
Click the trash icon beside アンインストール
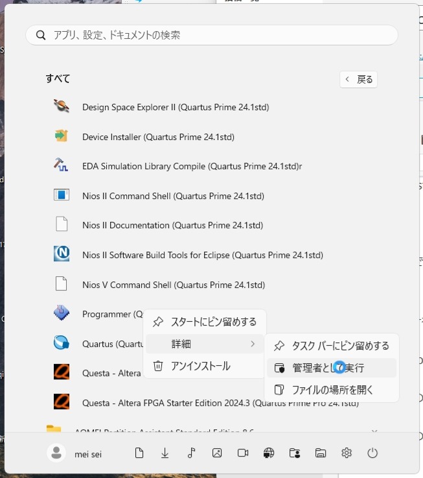tap(158, 366)
